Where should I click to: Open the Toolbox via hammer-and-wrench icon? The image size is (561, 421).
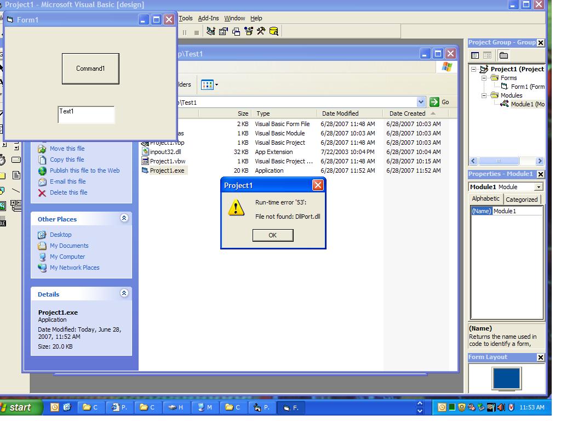point(261,31)
